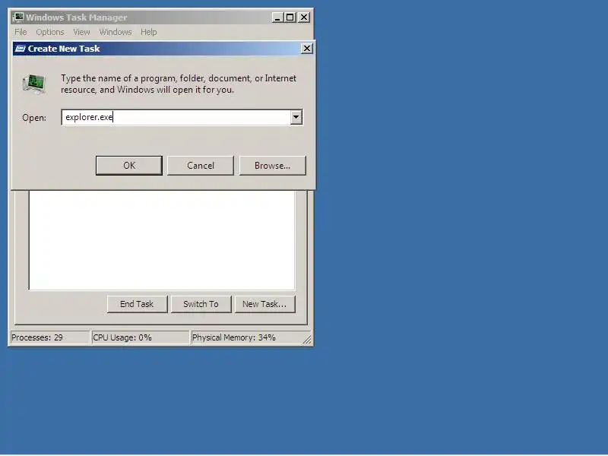Click End Task button in Task Manager

point(137,304)
